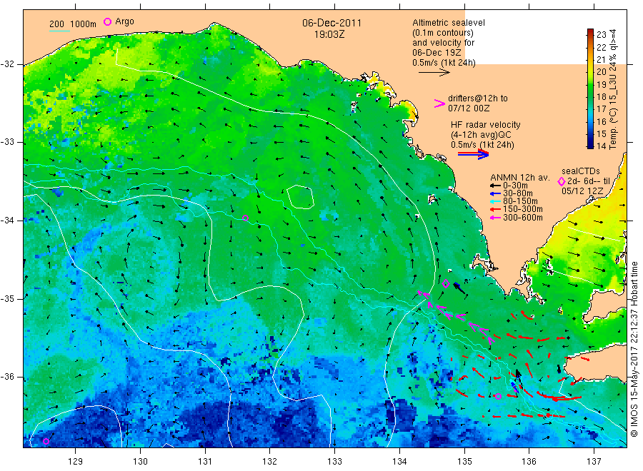Click the dark blue bottom of the color bar
This screenshot has width=643, height=471.
click(591, 144)
